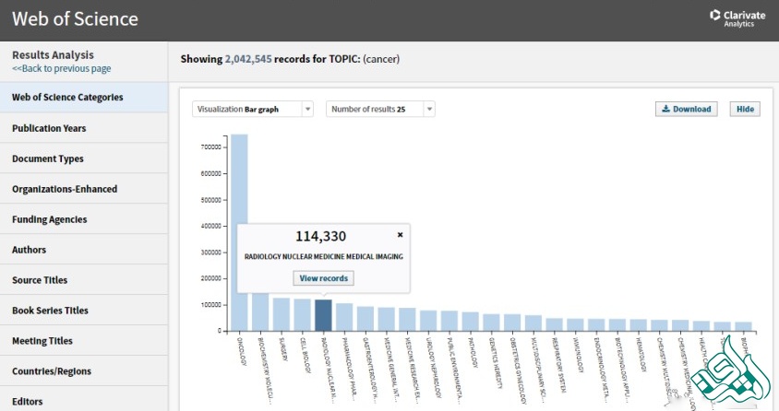Click the Clarivate Analytics logo
The image size is (779, 411).
(x=732, y=18)
